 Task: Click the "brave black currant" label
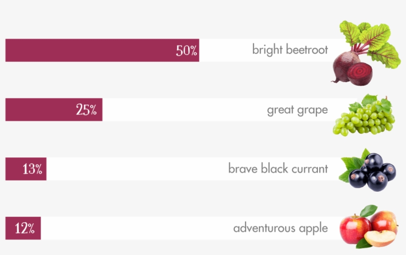point(278,168)
